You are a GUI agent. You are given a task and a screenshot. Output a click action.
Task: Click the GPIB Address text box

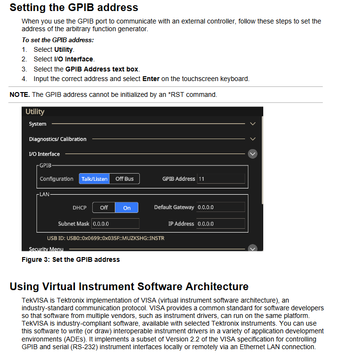tap(220, 179)
